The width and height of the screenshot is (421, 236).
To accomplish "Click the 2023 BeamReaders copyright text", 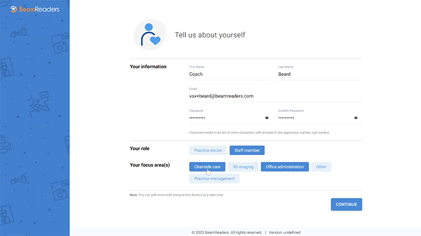I will (x=227, y=232).
